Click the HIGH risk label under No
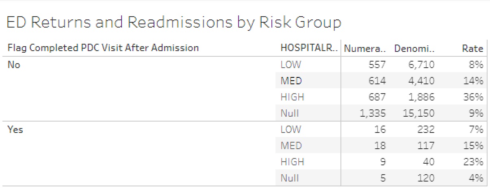490x188 pixels. tap(292, 97)
